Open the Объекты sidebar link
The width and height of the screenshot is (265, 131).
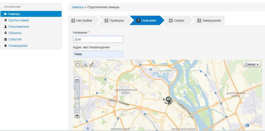pyautogui.click(x=15, y=33)
